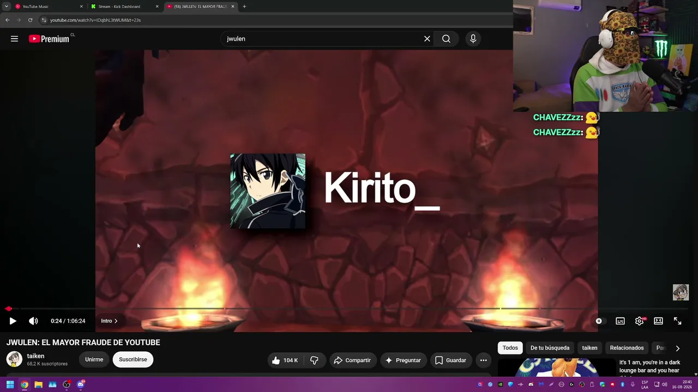Screen dimensions: 698x392
Task: Save video with Guardar button
Action: 450,360
